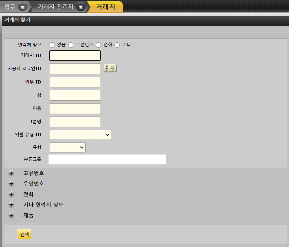Open the user login ID lookup icon
289x247 pixels.
tap(110, 68)
